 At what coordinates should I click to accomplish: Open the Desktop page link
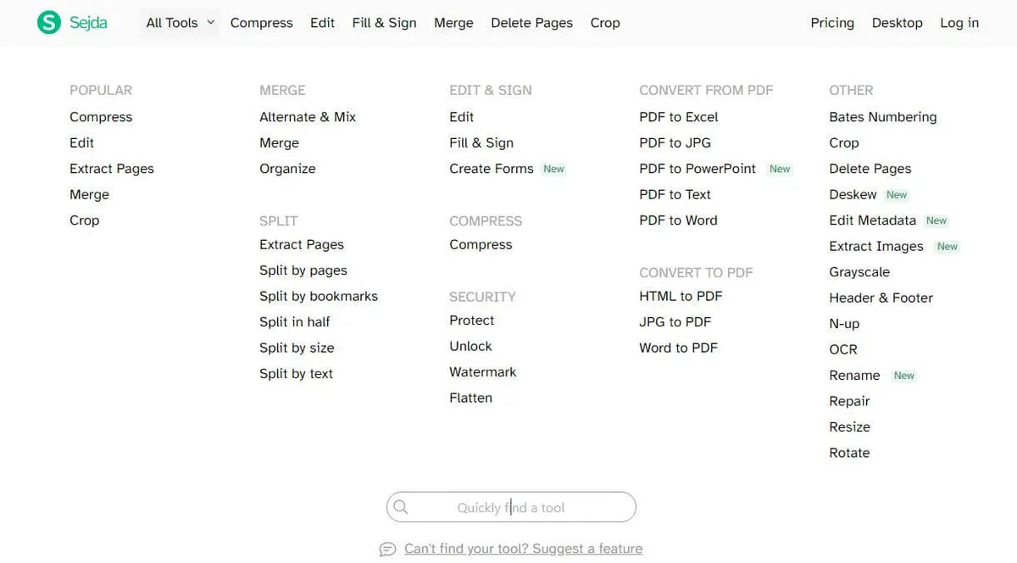pyautogui.click(x=897, y=23)
